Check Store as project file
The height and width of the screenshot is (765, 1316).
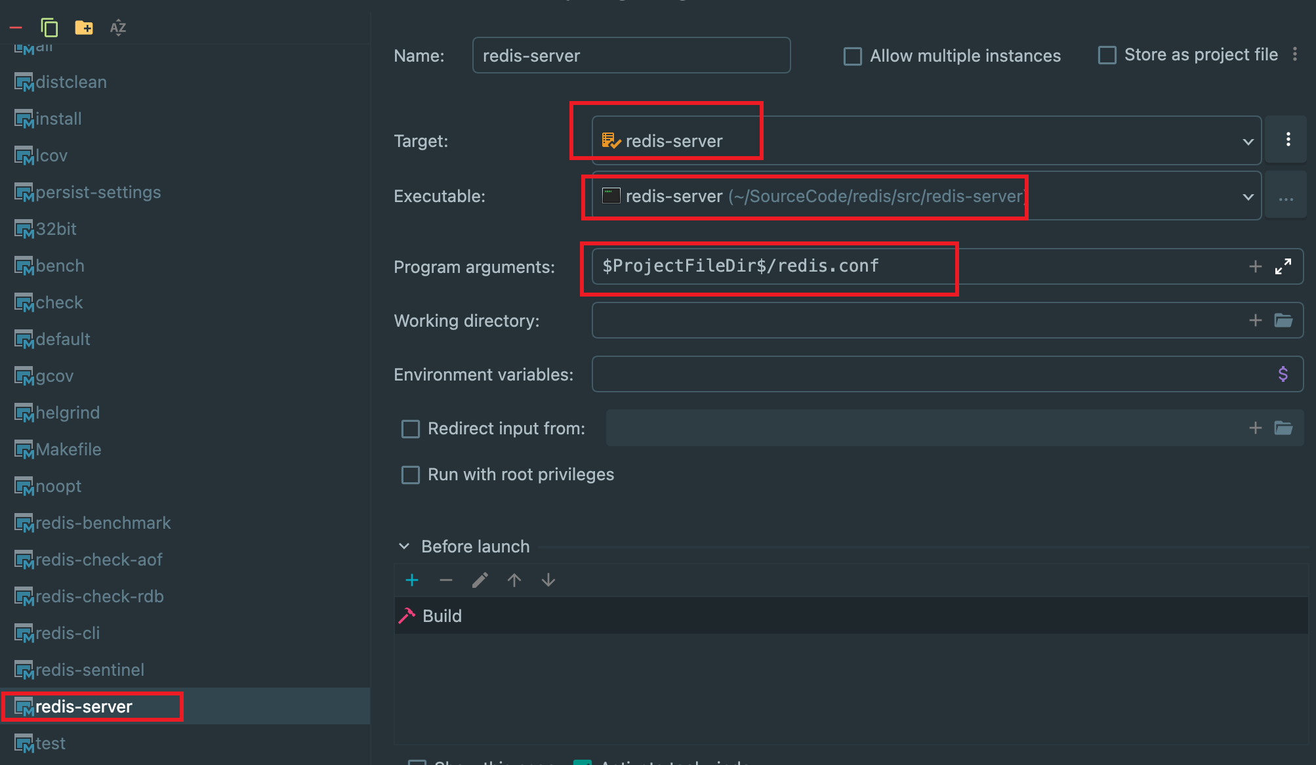click(1107, 55)
